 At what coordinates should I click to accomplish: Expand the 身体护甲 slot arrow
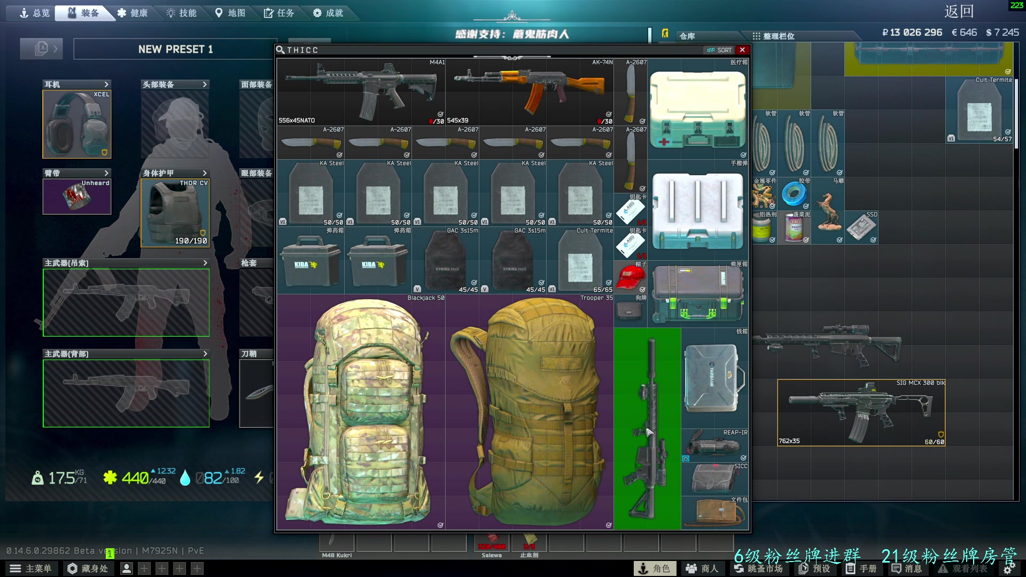(x=205, y=173)
